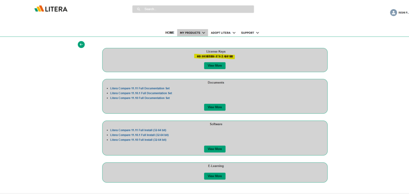Click View More under Software
This screenshot has height=194, width=409.
(215, 149)
